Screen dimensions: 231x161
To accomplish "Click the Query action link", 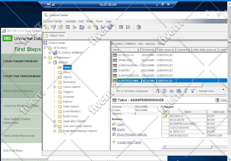I will [x=121, y=129].
